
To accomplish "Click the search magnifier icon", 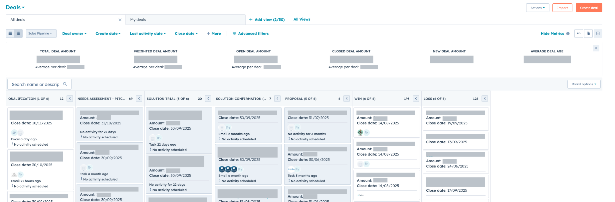I will pyautogui.click(x=65, y=84).
